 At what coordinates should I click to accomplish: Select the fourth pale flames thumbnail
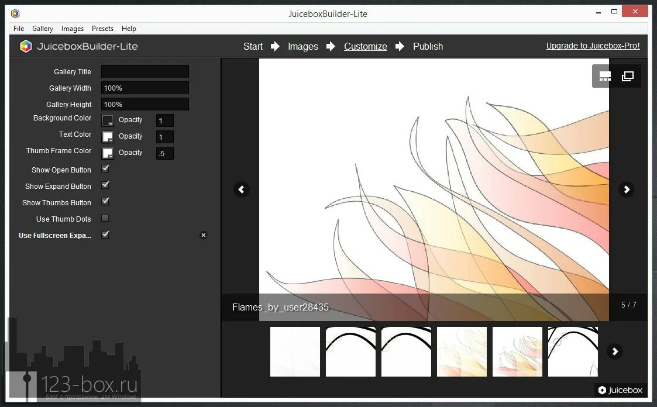pos(462,351)
